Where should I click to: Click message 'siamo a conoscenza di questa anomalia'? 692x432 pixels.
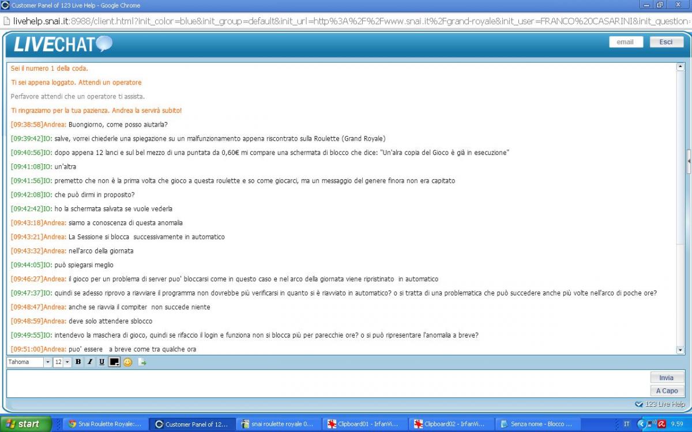click(x=125, y=223)
